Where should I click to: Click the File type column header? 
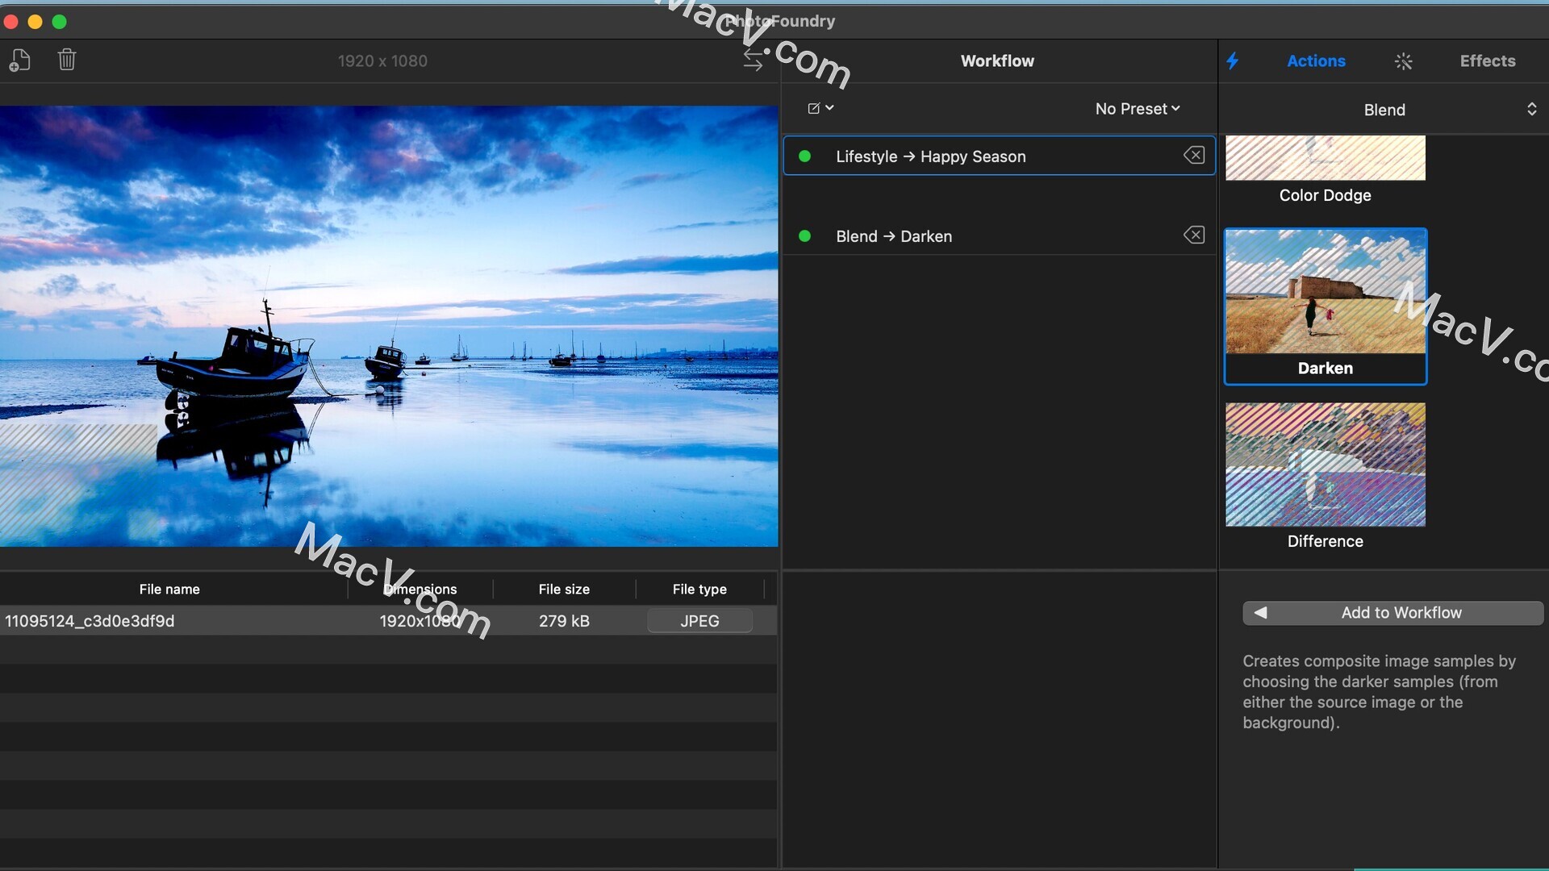point(699,590)
